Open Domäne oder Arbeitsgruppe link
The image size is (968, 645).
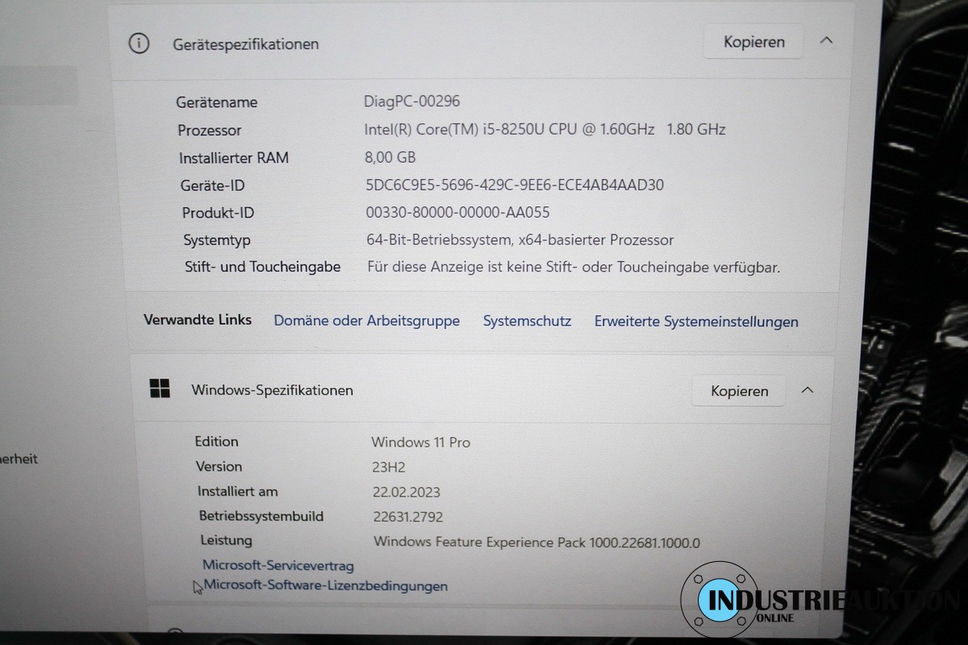coord(366,321)
